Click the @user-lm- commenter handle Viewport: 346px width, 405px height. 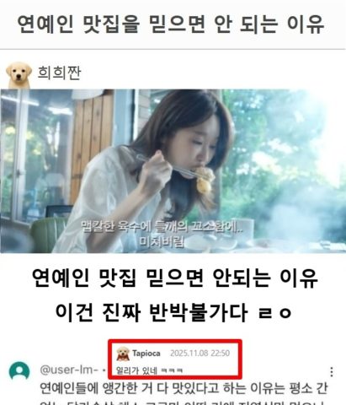coord(69,370)
